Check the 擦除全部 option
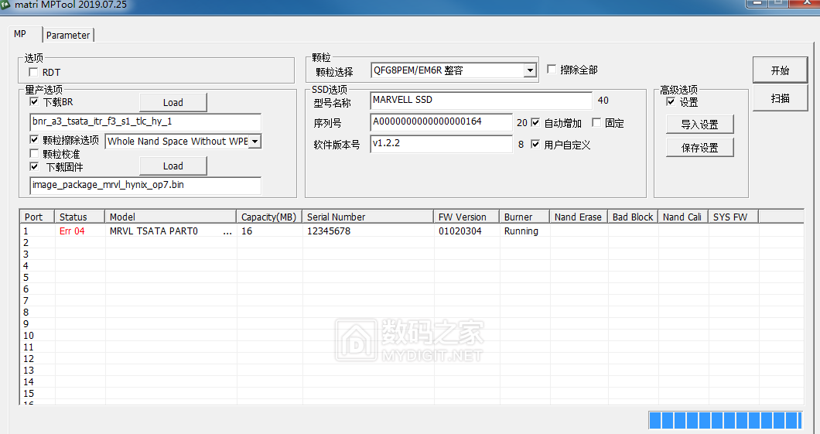 pyautogui.click(x=552, y=70)
